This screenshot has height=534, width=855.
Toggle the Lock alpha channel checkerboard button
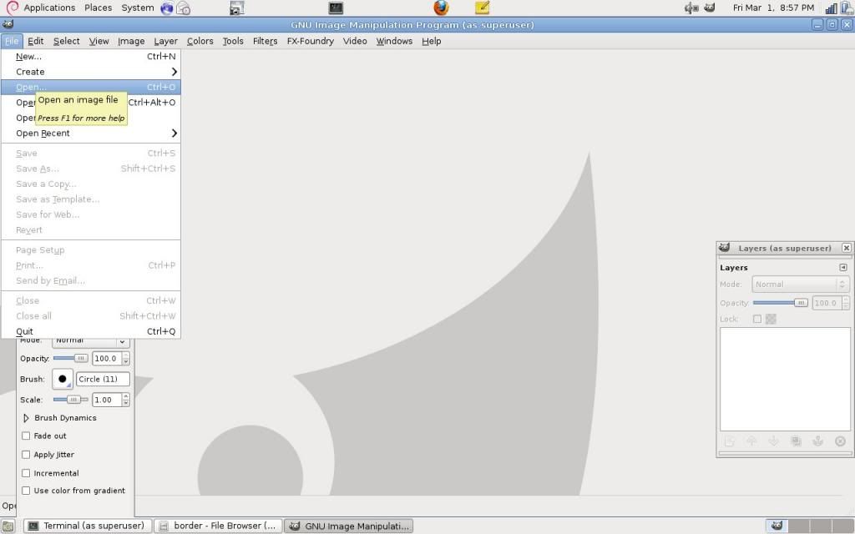(x=771, y=319)
